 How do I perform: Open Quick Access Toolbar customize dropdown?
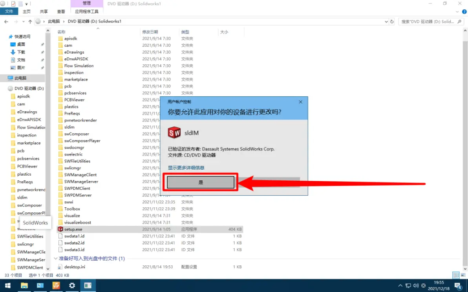[26, 4]
